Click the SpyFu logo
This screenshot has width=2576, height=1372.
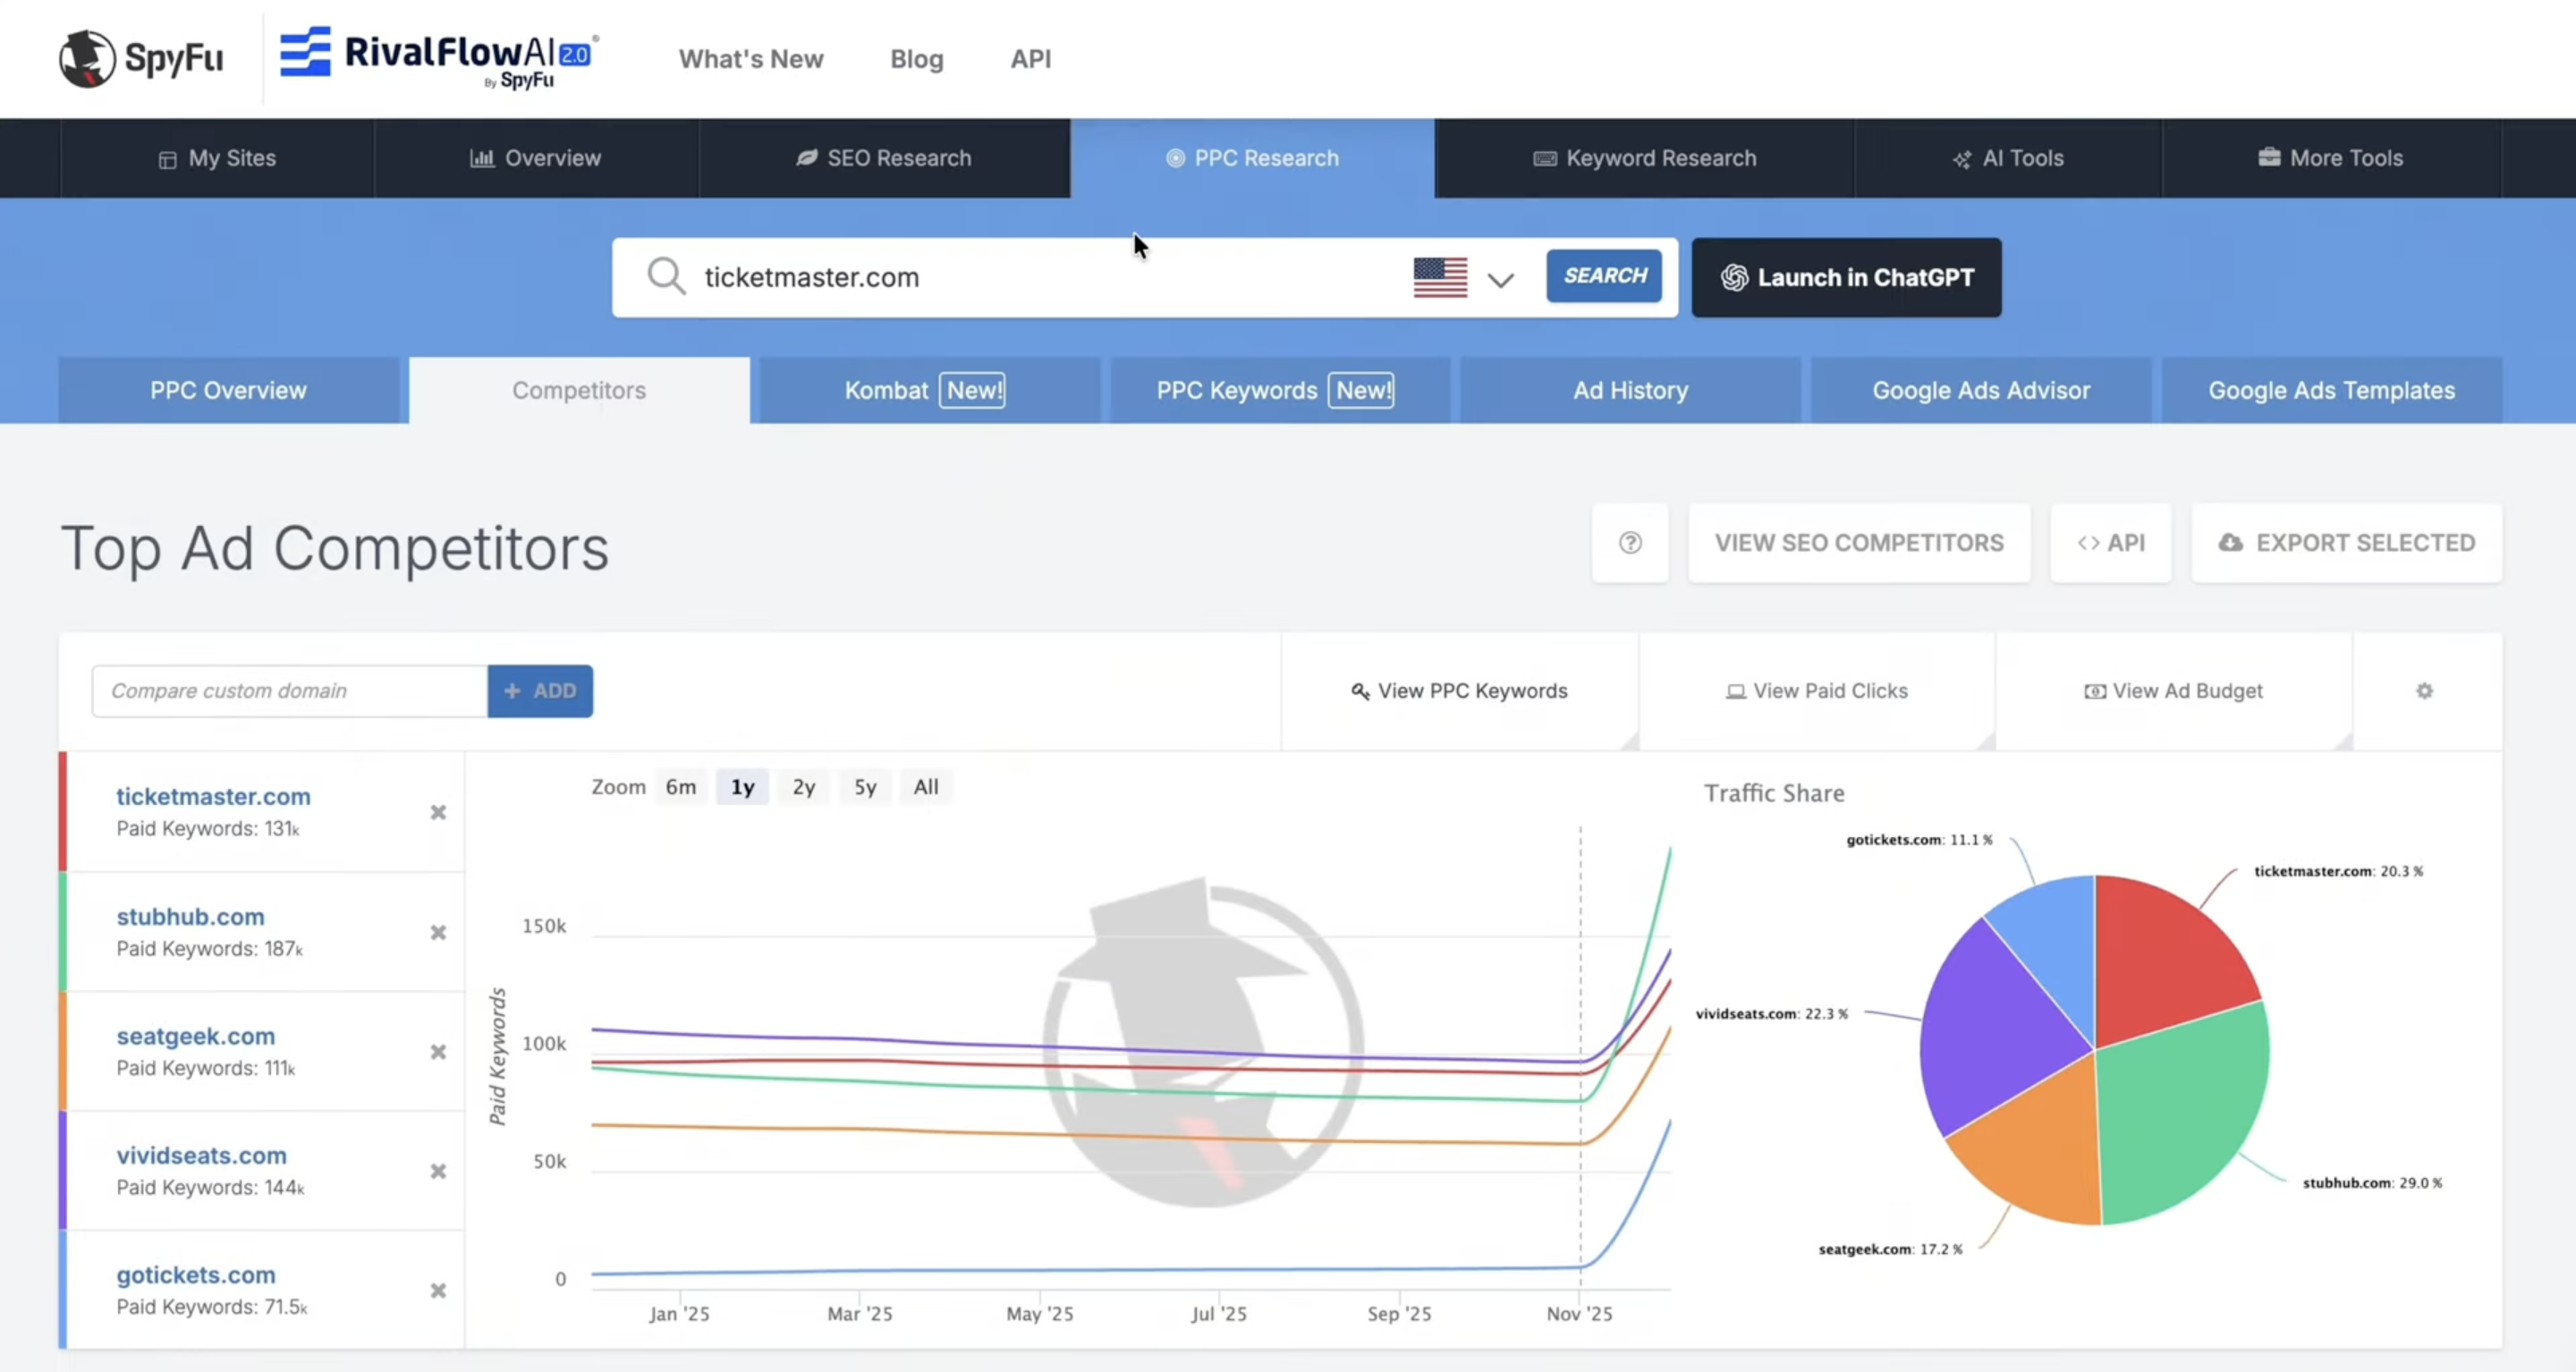click(141, 58)
